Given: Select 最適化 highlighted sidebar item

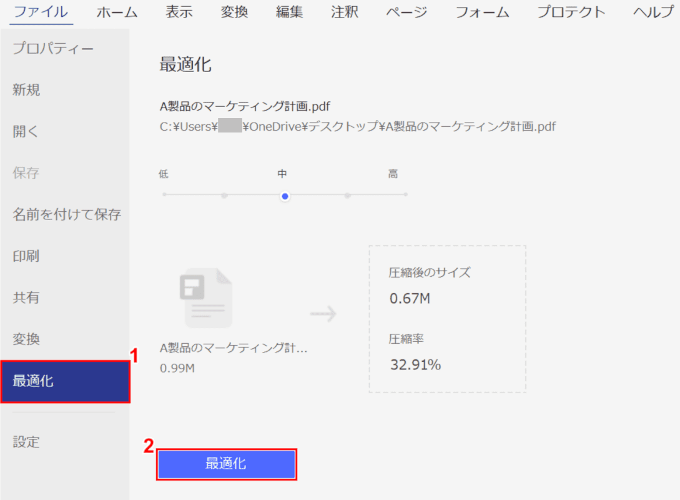Looking at the screenshot, I should (x=65, y=381).
